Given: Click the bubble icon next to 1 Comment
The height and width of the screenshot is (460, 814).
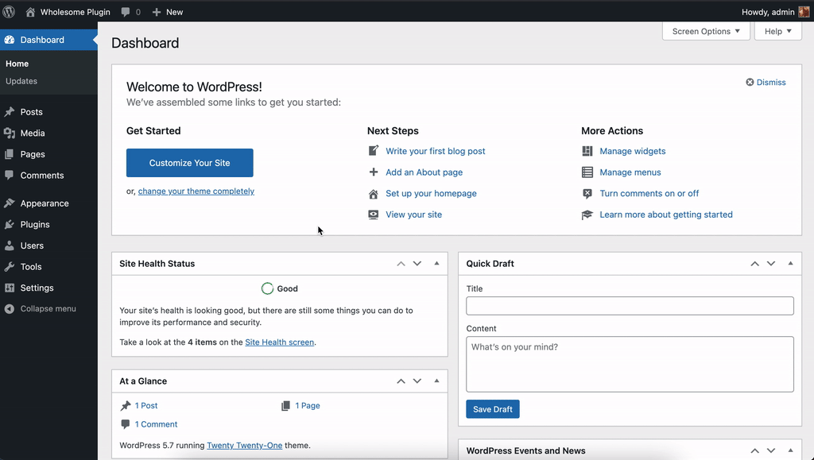Looking at the screenshot, I should coord(125,424).
